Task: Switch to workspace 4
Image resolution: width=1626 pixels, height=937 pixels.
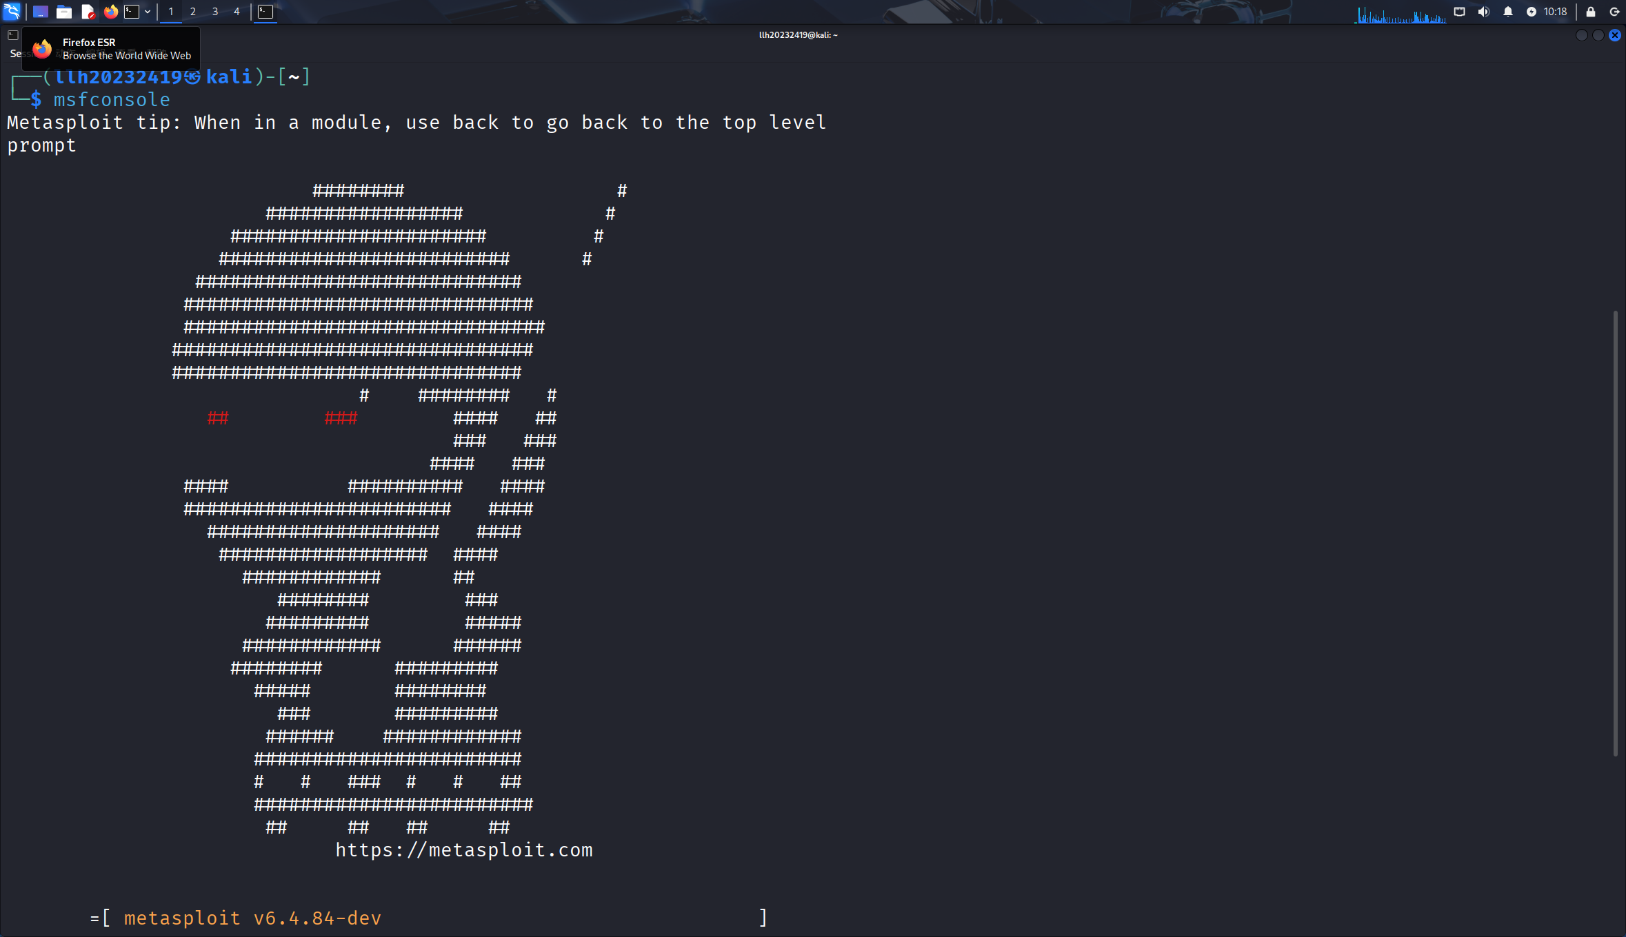Action: coord(237,12)
